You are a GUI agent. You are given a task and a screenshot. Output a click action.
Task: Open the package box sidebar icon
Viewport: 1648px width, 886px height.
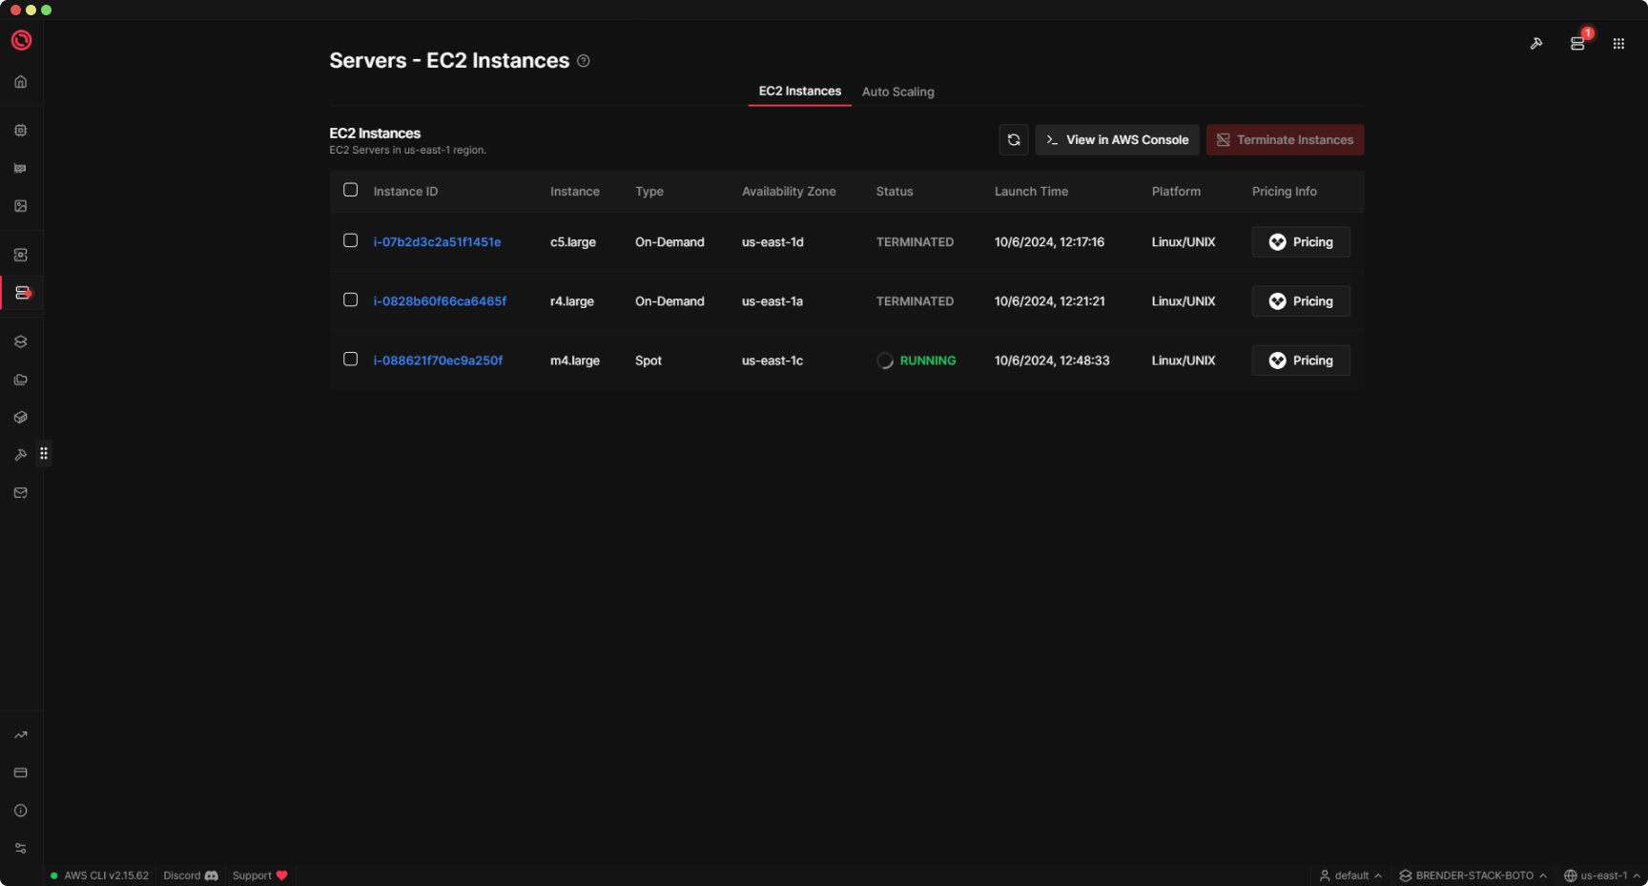pos(21,418)
